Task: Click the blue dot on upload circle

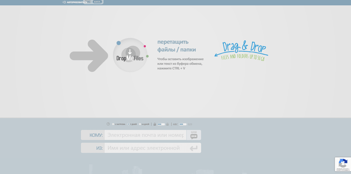Action: (x=118, y=43)
